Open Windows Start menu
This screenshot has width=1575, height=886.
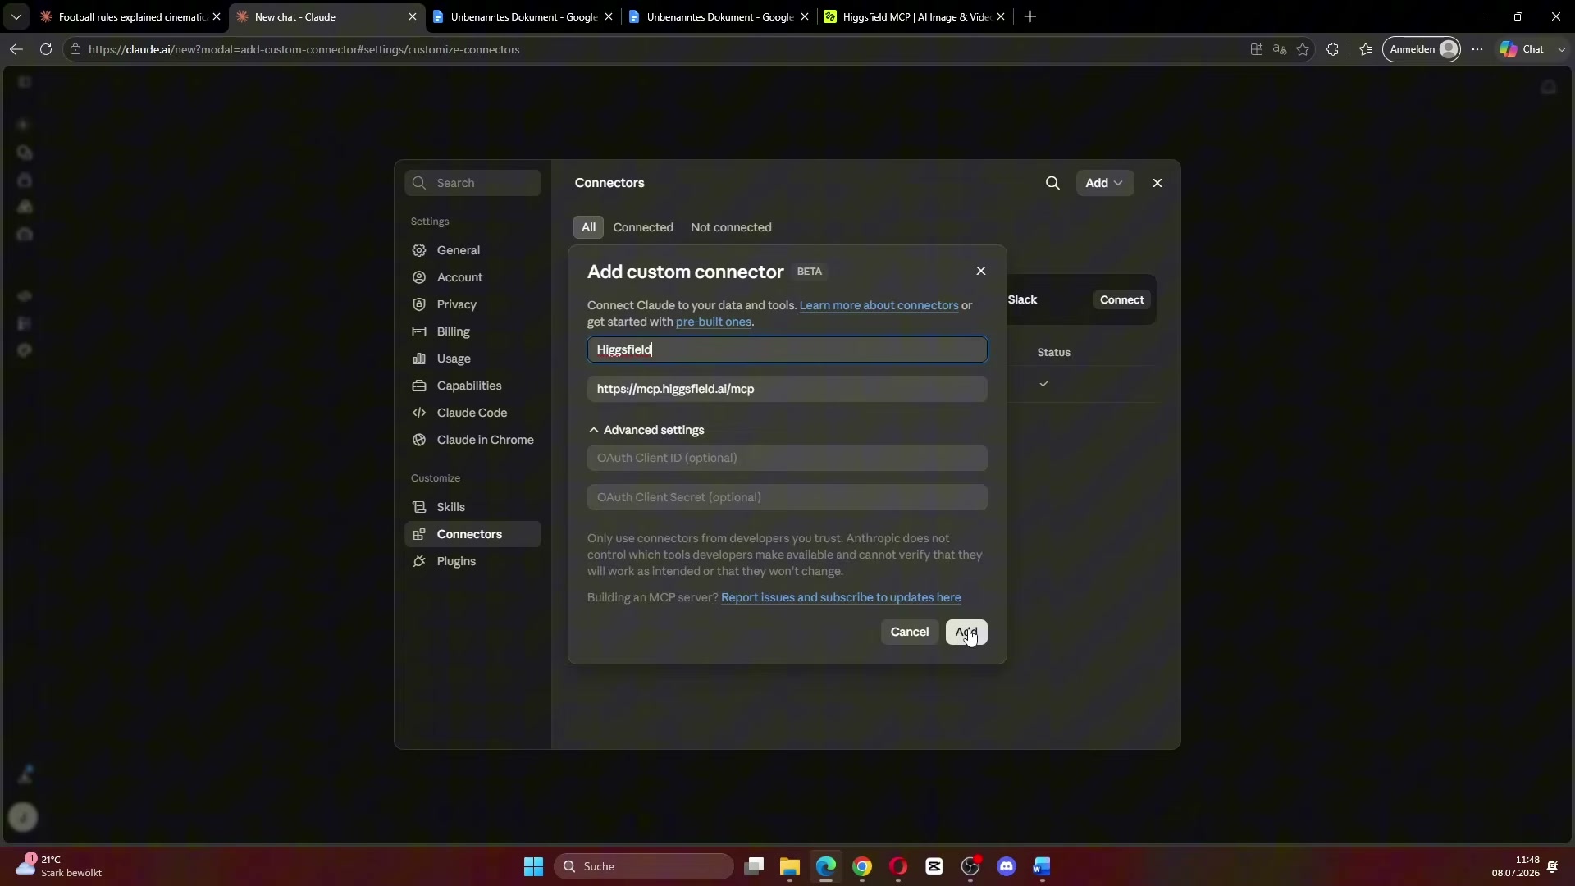click(533, 866)
